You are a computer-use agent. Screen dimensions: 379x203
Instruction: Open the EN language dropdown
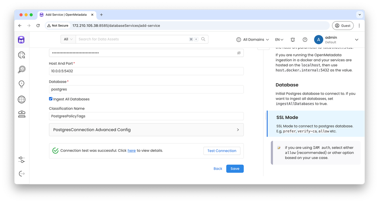[x=279, y=39]
